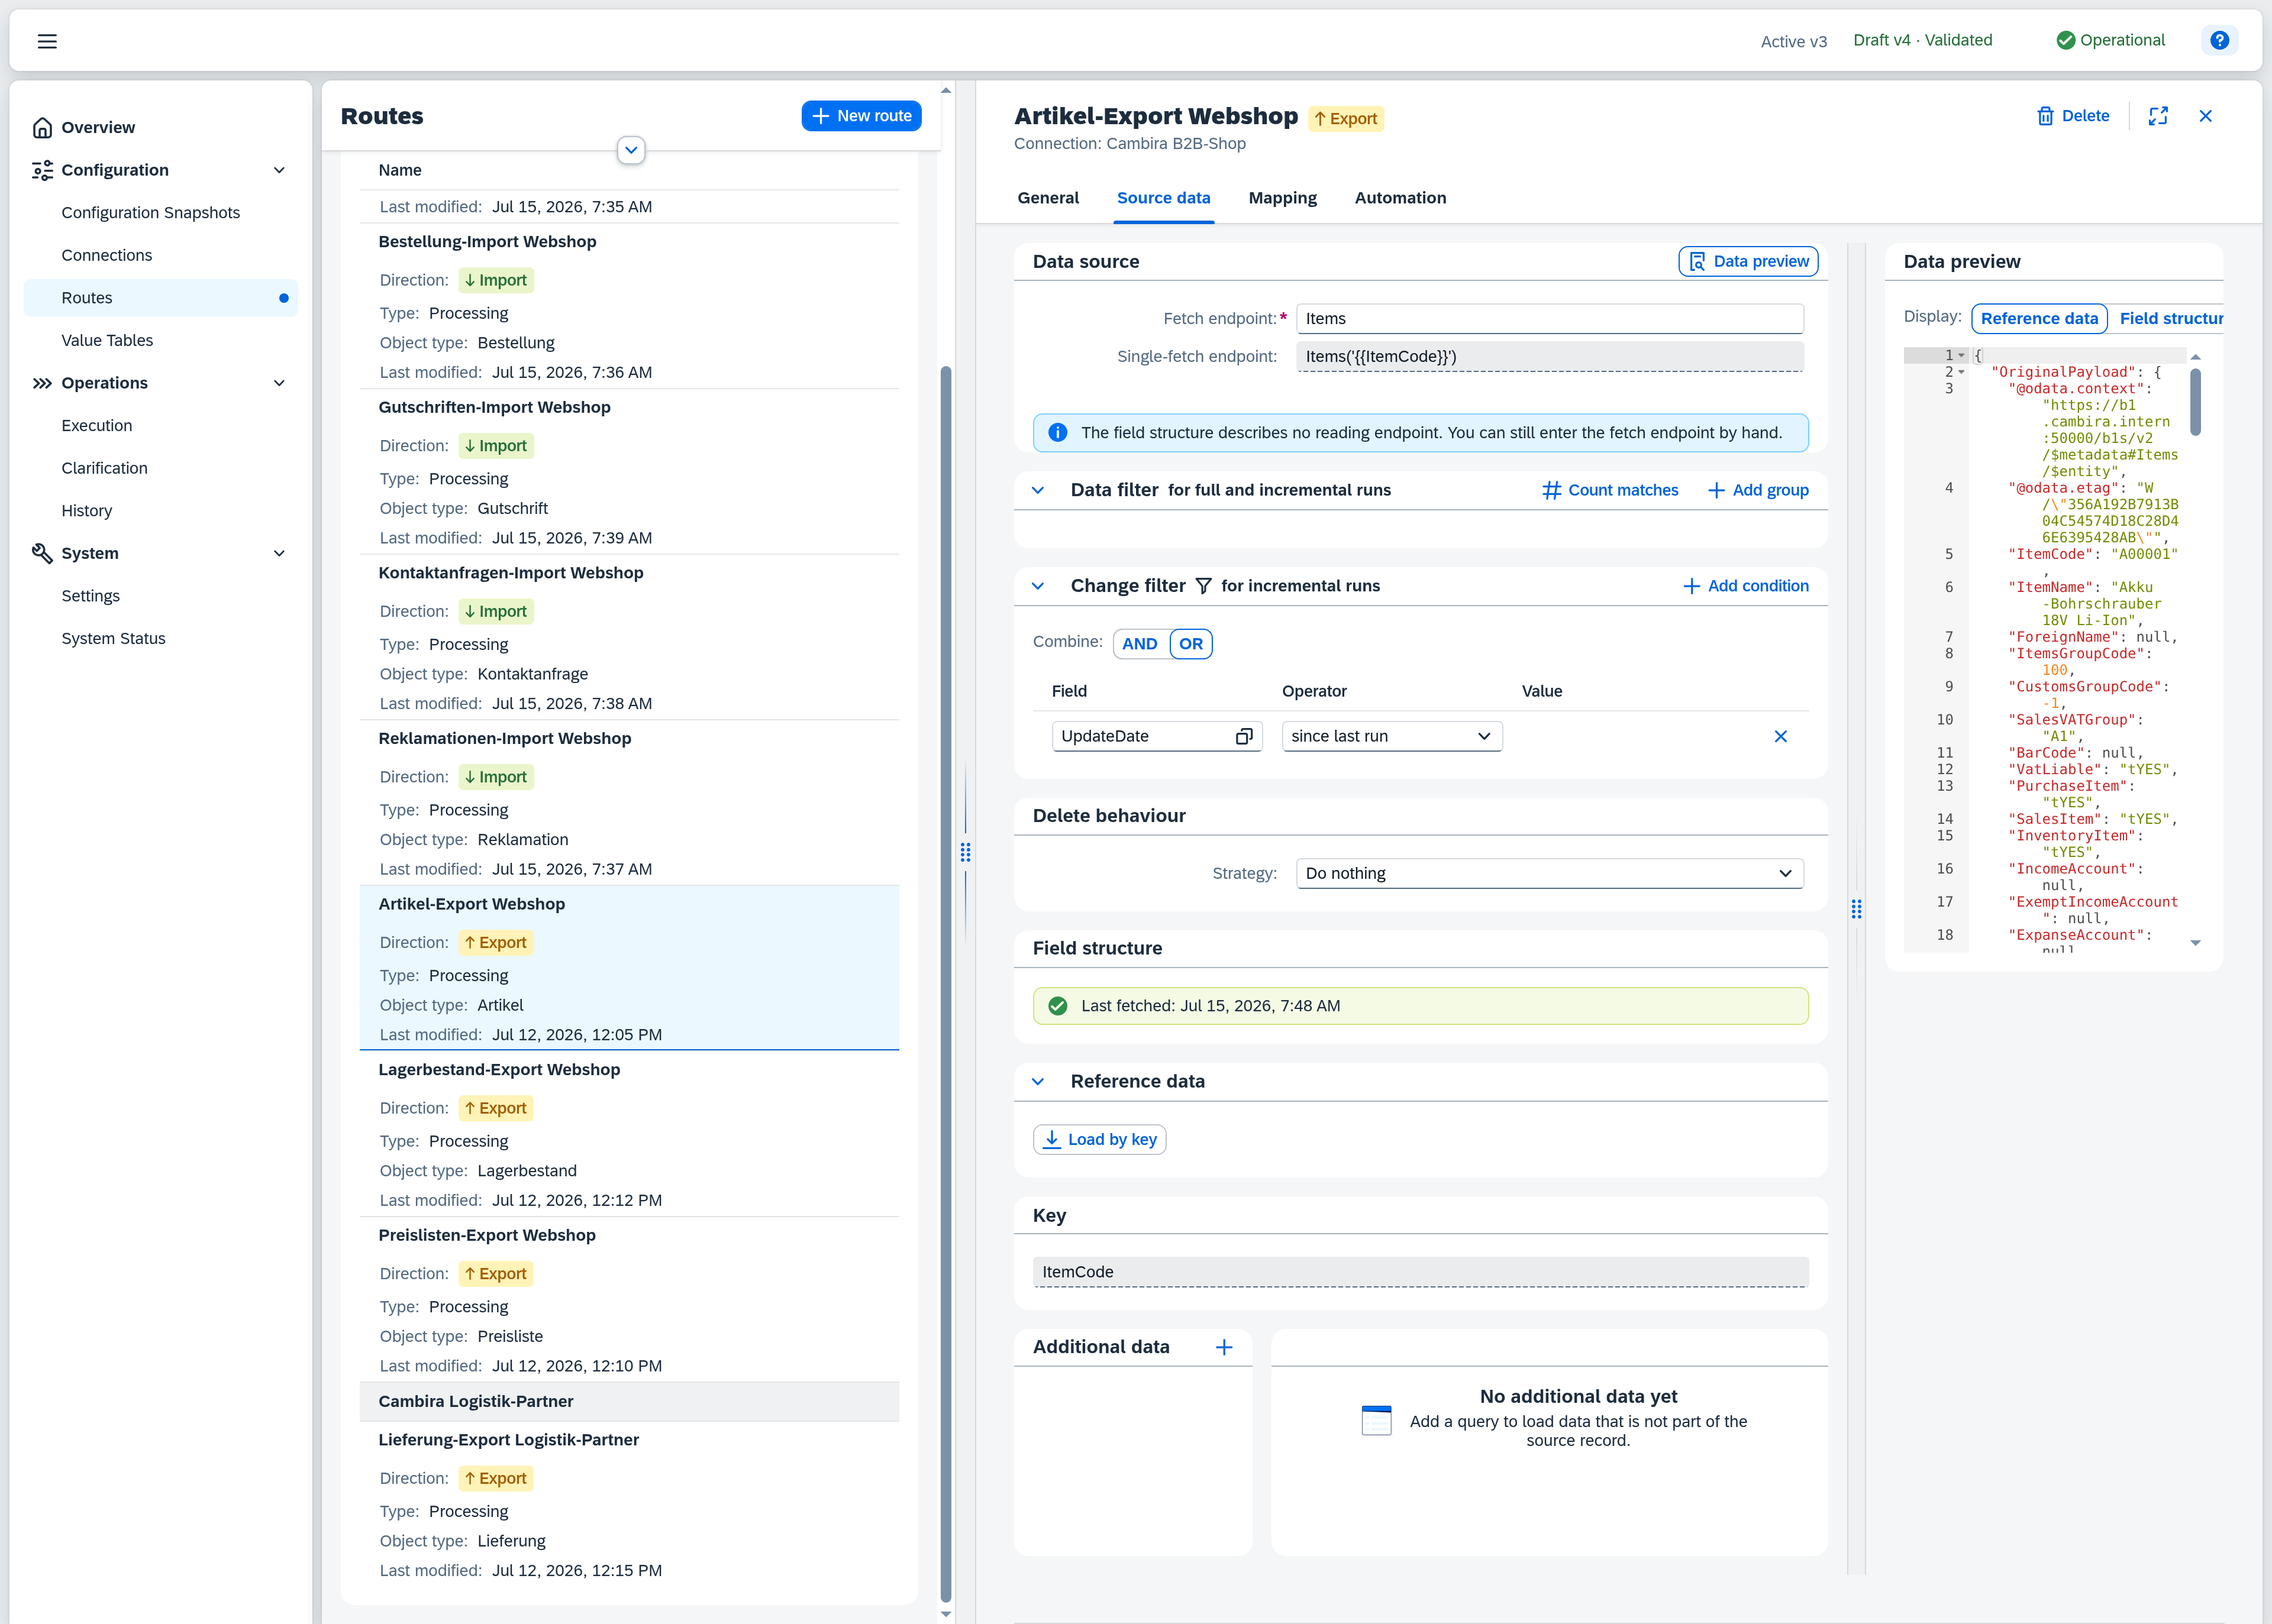This screenshot has height=1624, width=2272.
Task: Click the plus icon for Add condition
Action: (x=1691, y=586)
